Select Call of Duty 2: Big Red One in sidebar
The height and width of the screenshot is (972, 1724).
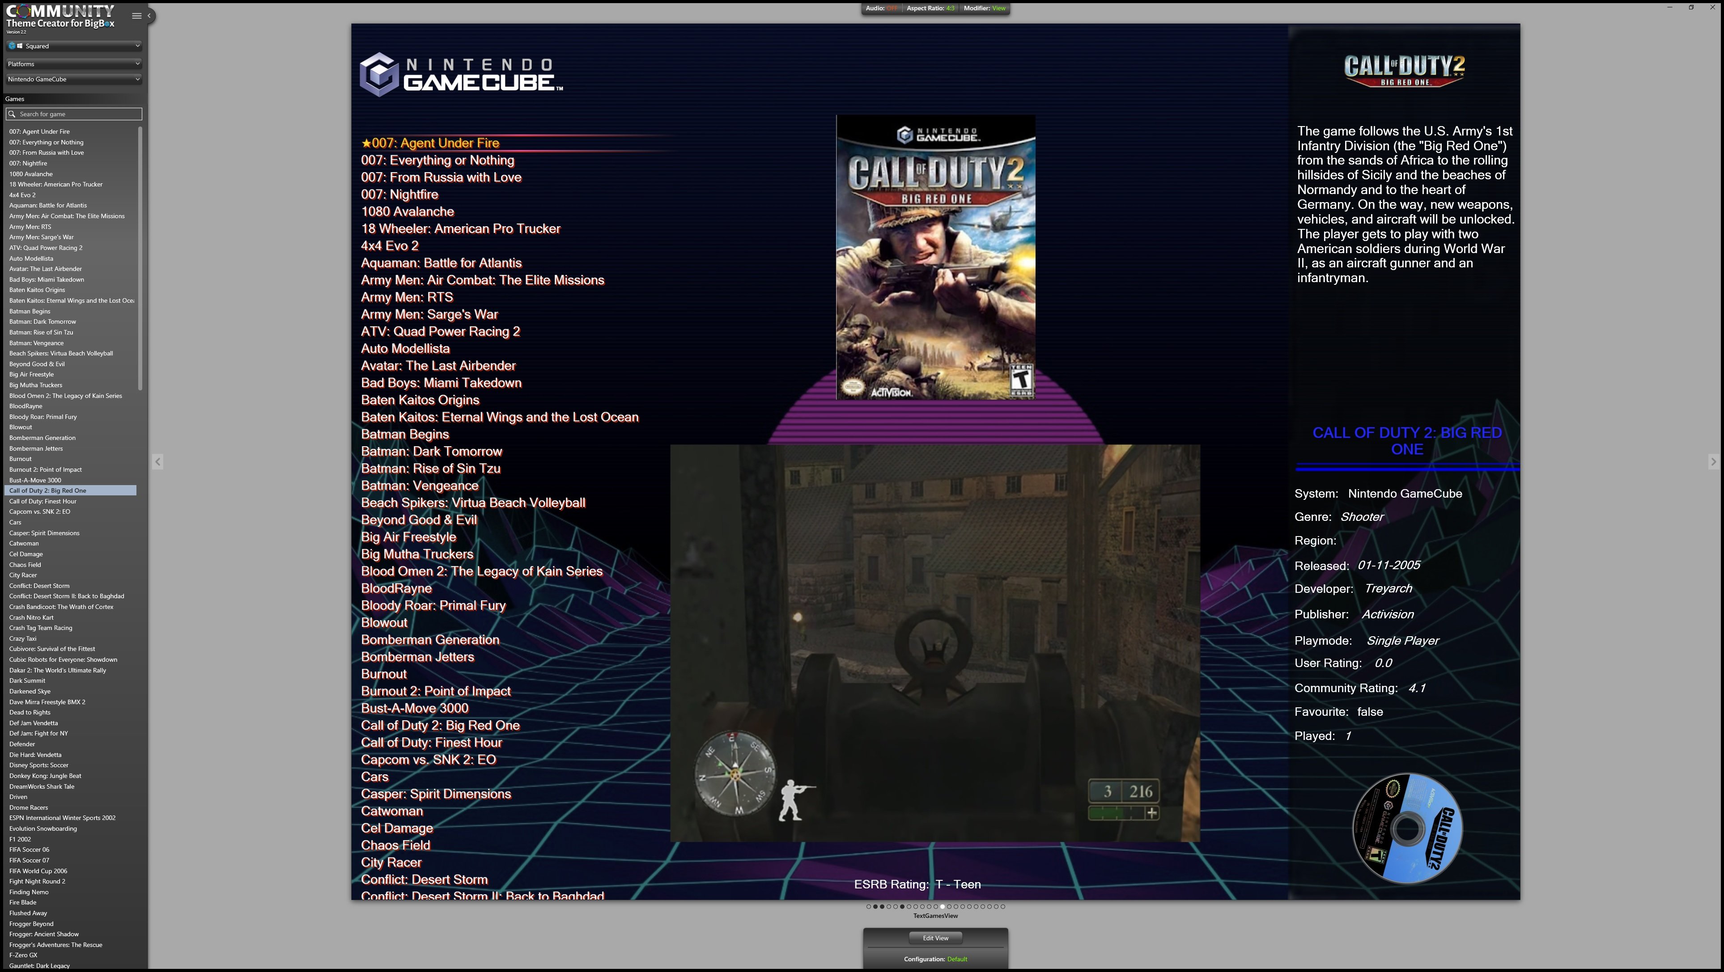click(x=71, y=491)
